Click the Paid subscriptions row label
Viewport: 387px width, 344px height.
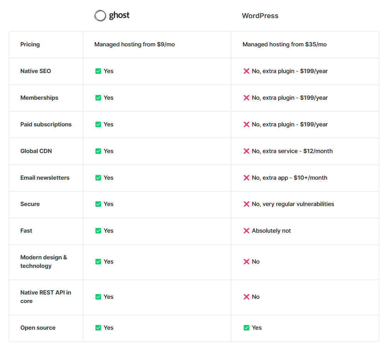point(46,124)
